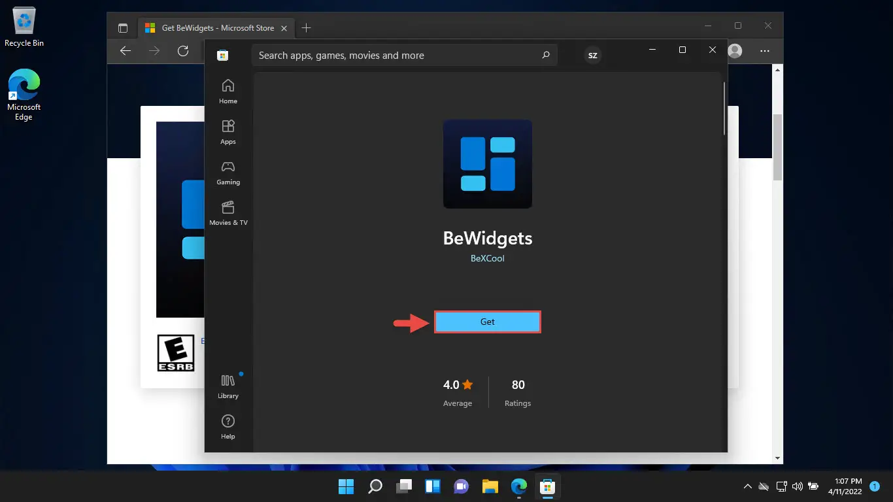893x502 pixels.
Task: Open the volume tray icon
Action: 797,486
